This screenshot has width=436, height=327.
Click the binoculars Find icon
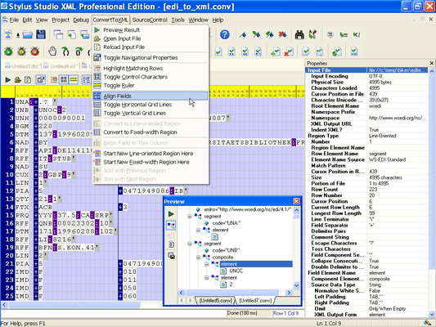pyautogui.click(x=299, y=34)
